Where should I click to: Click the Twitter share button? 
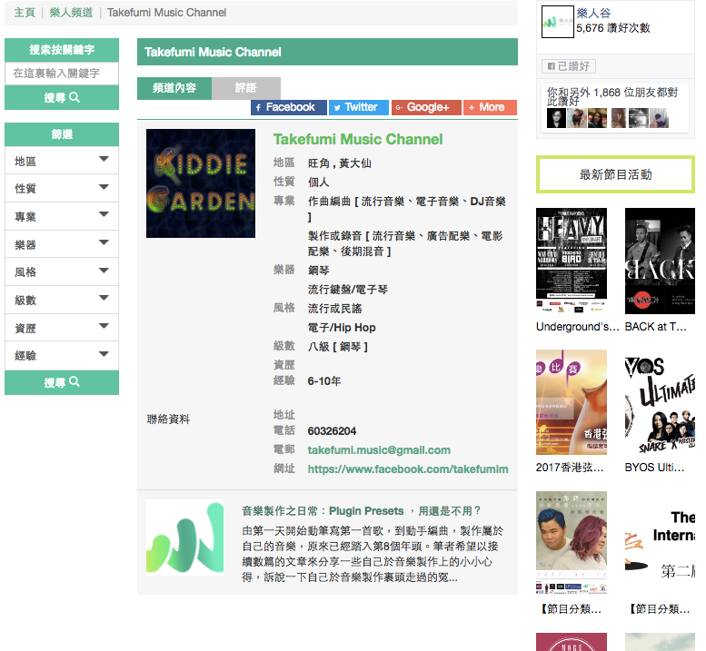[x=359, y=107]
